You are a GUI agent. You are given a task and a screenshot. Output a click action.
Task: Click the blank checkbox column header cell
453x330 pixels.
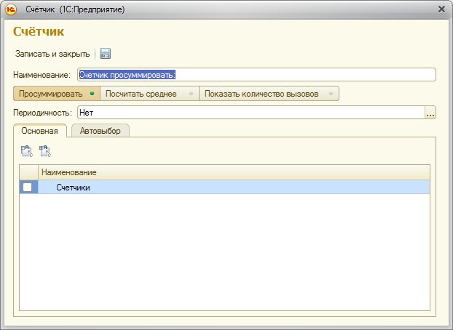click(x=28, y=172)
